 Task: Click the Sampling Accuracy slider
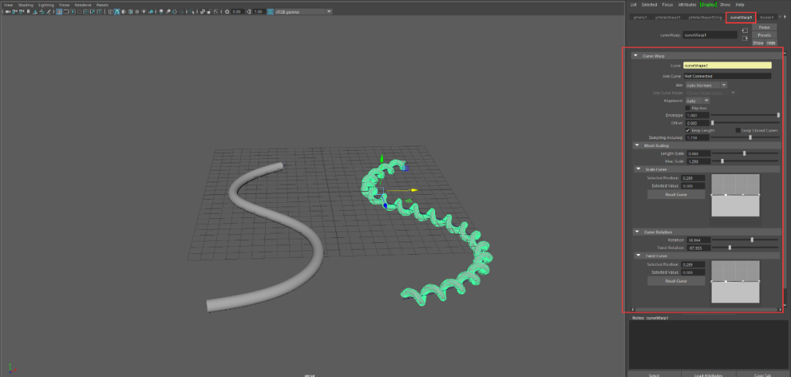click(745, 138)
